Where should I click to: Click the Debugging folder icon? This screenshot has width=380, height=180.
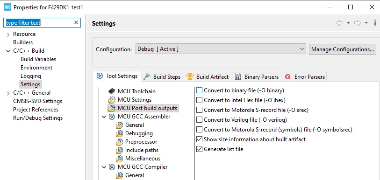[x=120, y=133]
